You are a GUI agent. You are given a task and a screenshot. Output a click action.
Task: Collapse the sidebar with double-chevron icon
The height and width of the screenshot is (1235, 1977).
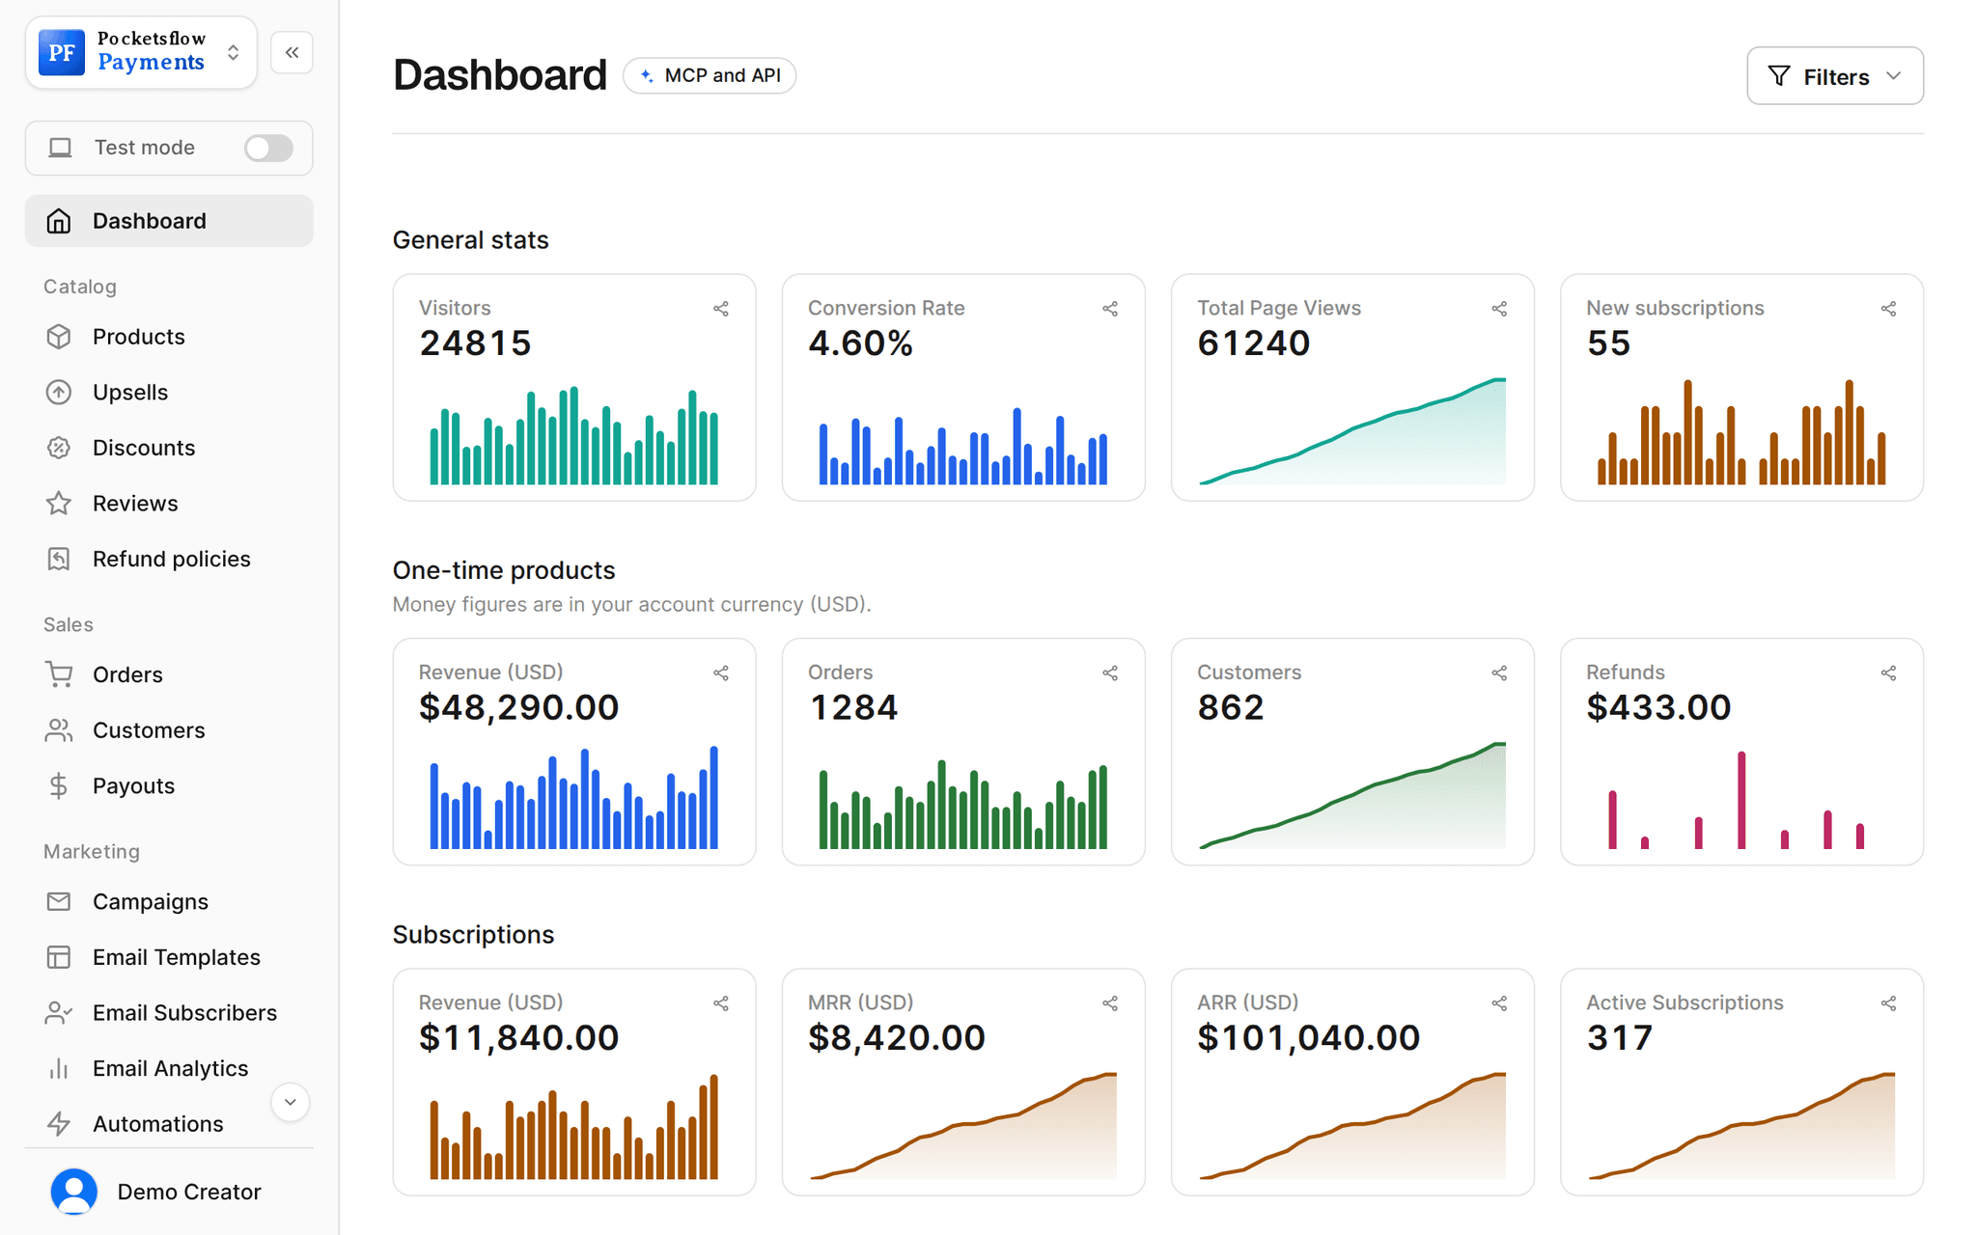click(x=292, y=52)
